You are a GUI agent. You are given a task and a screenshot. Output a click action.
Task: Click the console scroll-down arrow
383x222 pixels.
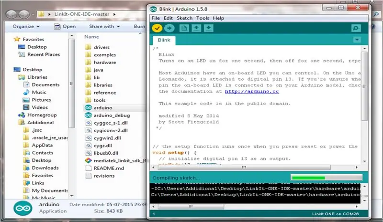364,201
